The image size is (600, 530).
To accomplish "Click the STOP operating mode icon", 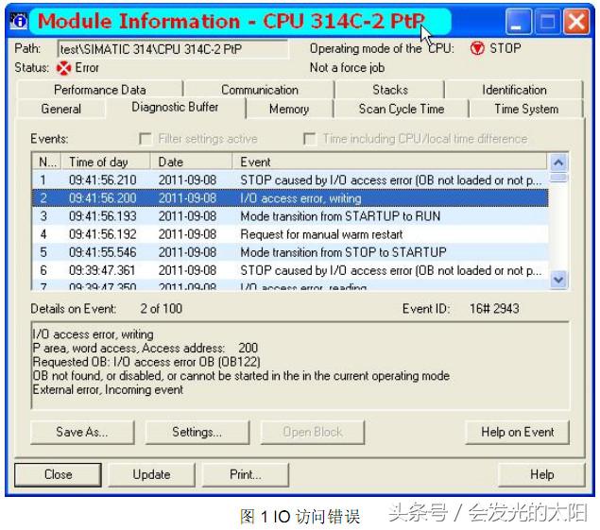I will tap(477, 48).
